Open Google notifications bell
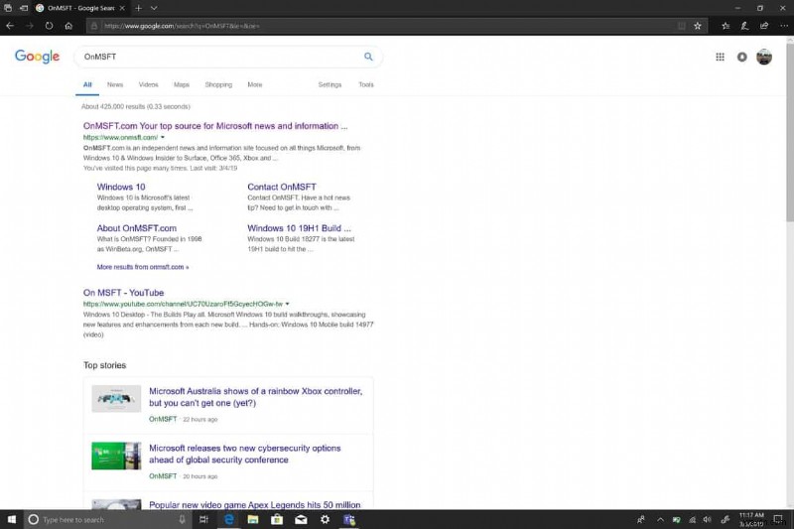Screen dimensions: 794x529 pyautogui.click(x=741, y=57)
